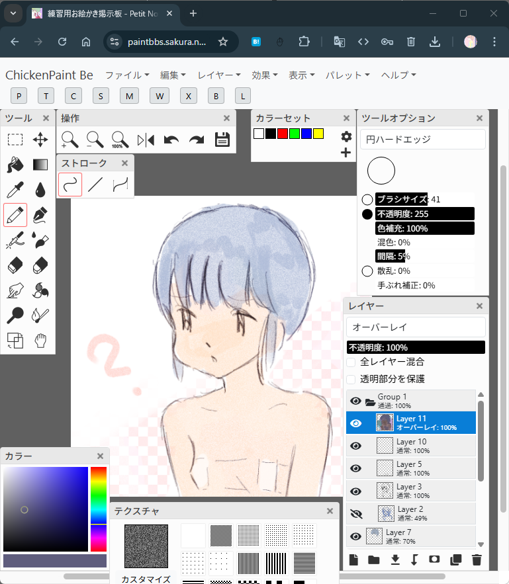Undo the last action

(171, 140)
